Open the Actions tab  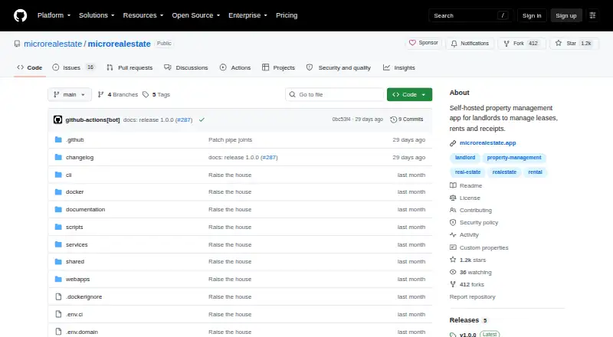tap(235, 67)
